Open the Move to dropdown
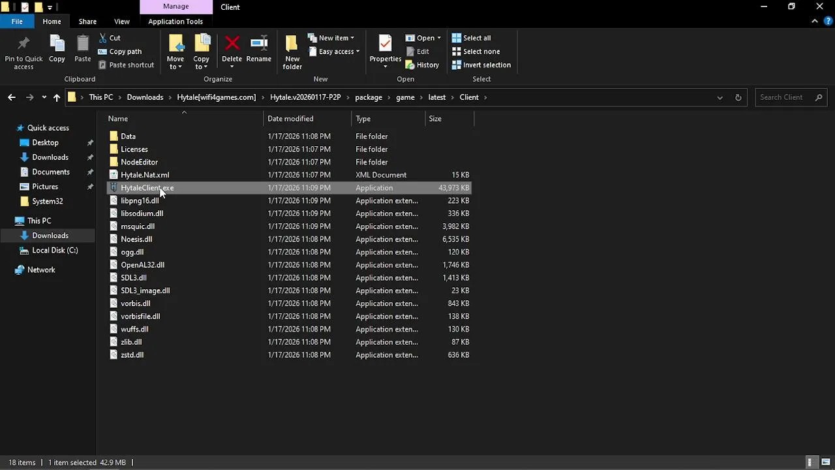The height and width of the screenshot is (470, 835). click(x=175, y=52)
